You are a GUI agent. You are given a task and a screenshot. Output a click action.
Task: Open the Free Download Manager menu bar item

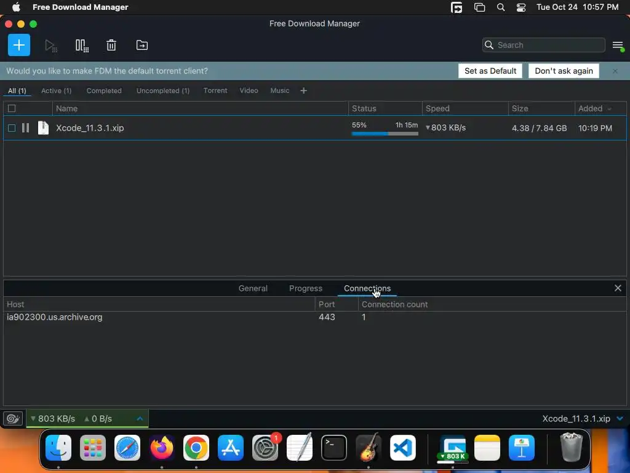click(81, 7)
